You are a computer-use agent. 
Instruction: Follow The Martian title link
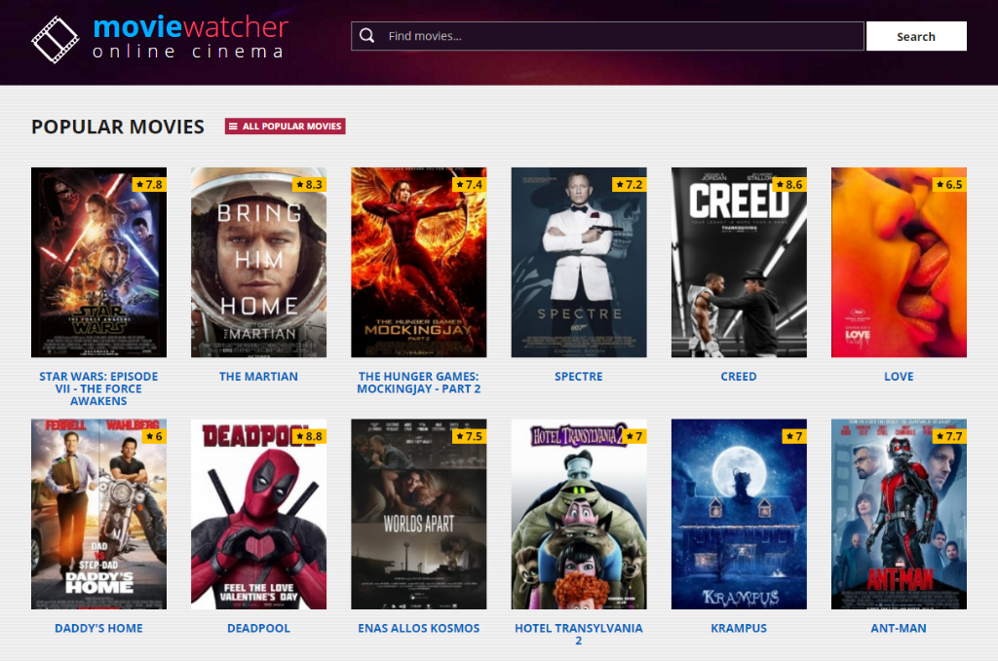tap(258, 377)
